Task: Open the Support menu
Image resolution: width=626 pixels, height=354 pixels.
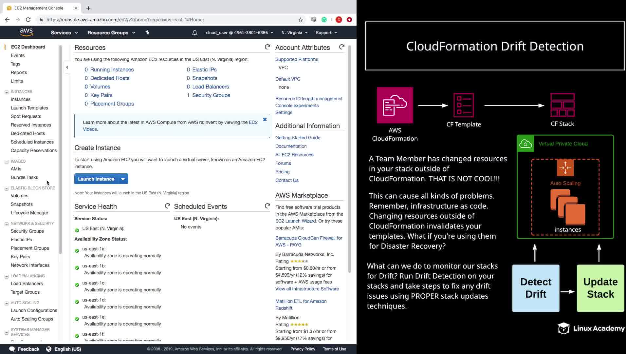Action: pyautogui.click(x=326, y=33)
